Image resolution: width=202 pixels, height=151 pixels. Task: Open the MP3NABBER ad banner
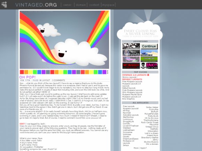pos(131,66)
